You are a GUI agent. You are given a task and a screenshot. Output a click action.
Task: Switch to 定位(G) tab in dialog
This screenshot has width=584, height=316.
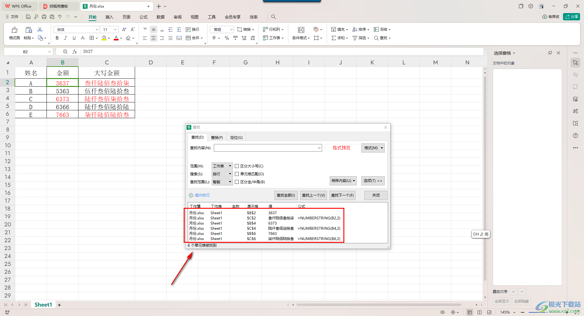236,138
